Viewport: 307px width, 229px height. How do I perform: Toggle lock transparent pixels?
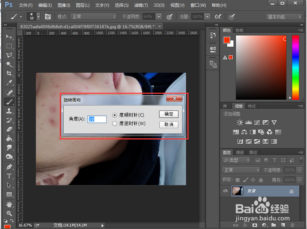point(237,180)
